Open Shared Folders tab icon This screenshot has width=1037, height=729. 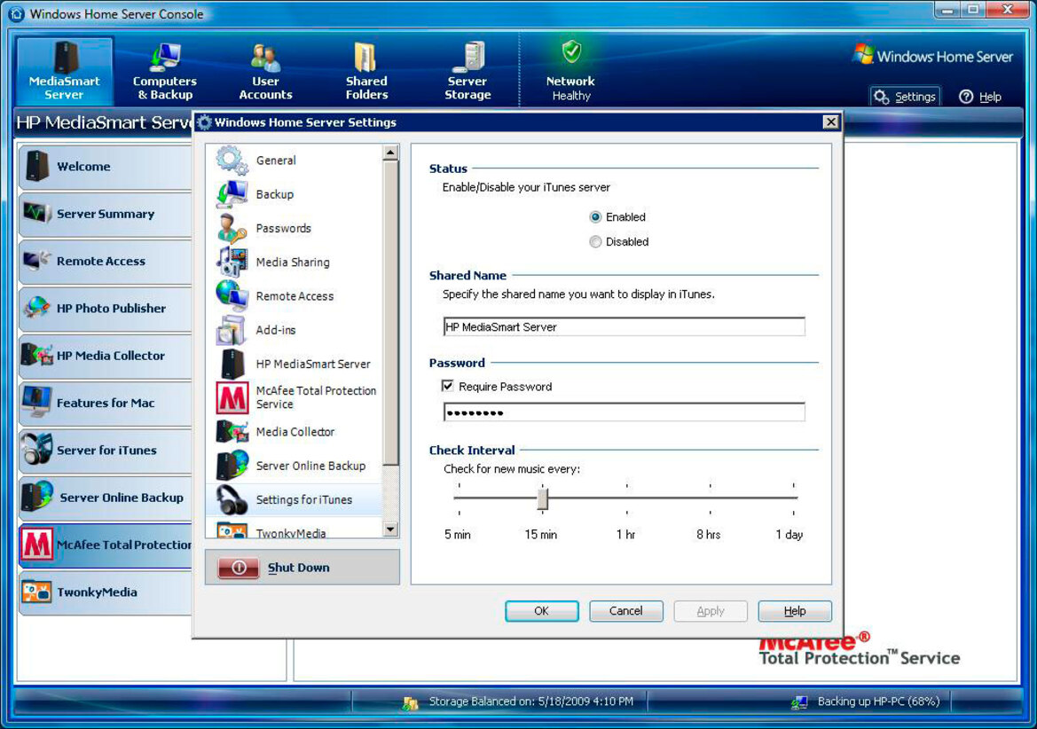(365, 57)
